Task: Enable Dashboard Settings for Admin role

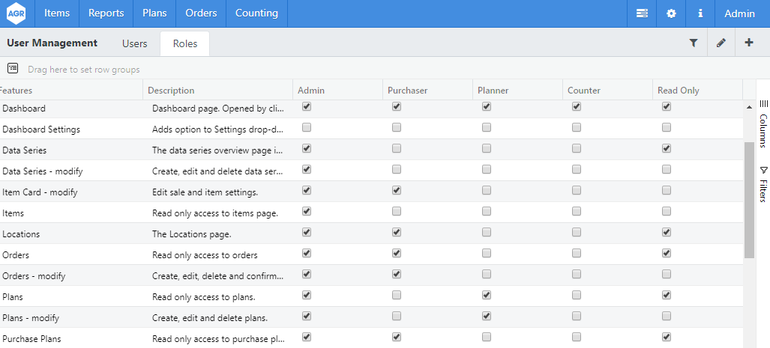Action: coord(306,128)
